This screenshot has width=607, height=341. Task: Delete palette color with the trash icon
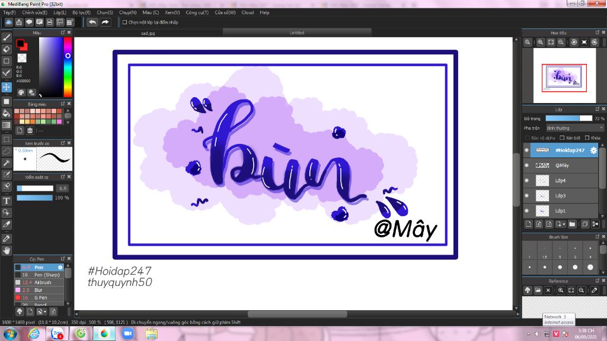pyautogui.click(x=30, y=131)
